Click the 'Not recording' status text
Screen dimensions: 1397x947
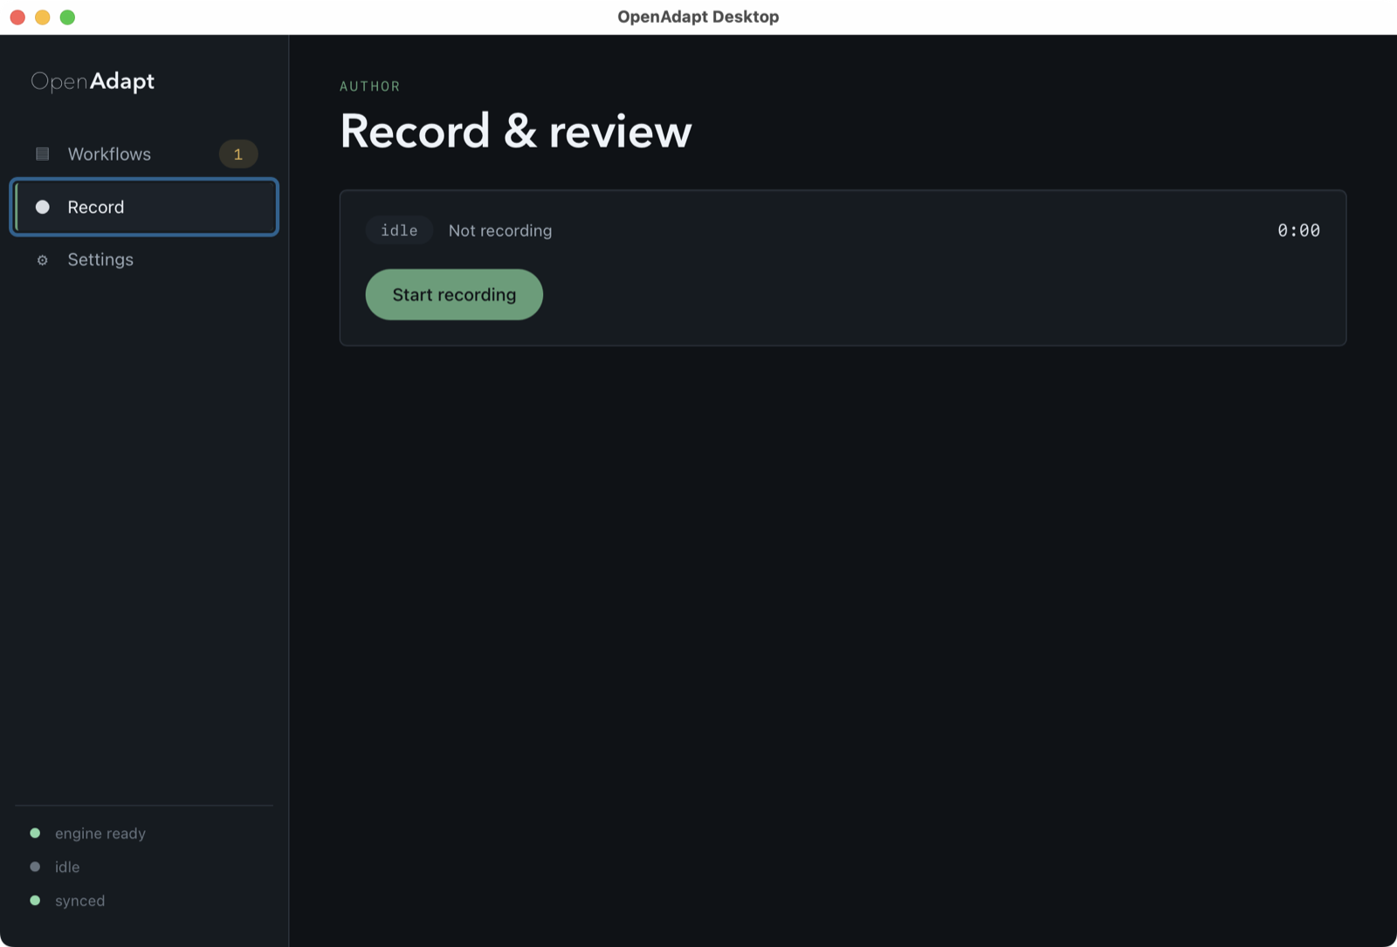(500, 230)
